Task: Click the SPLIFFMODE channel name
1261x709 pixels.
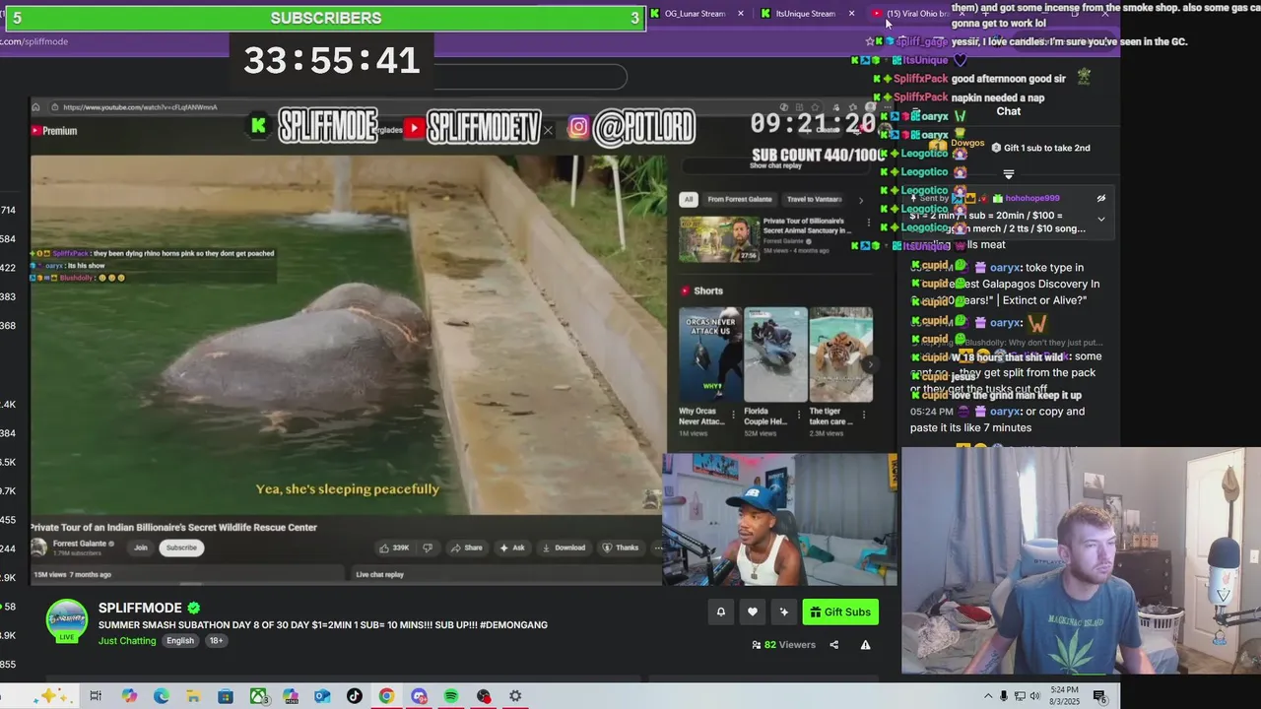Action: point(140,608)
